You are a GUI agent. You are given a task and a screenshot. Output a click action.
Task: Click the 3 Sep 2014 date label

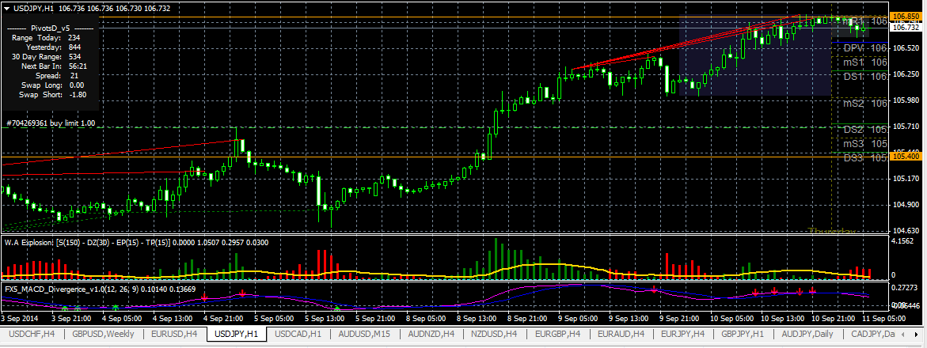click(x=19, y=318)
